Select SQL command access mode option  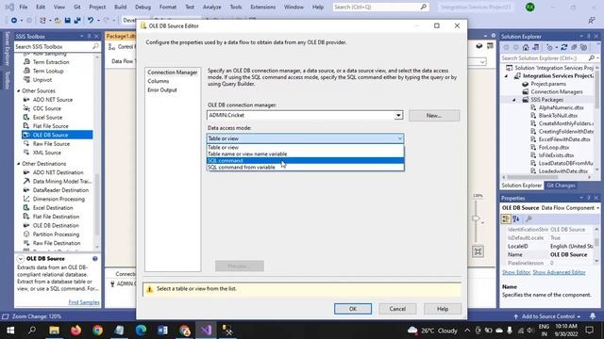pos(305,161)
